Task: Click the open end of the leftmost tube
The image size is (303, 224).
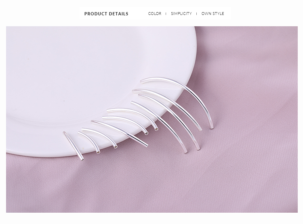Action: click(x=82, y=159)
